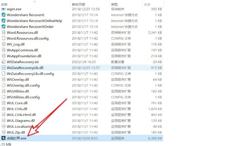Select the WsDataRecoveryLib.dll file row
The image size is (230, 146).
pos(82,68)
